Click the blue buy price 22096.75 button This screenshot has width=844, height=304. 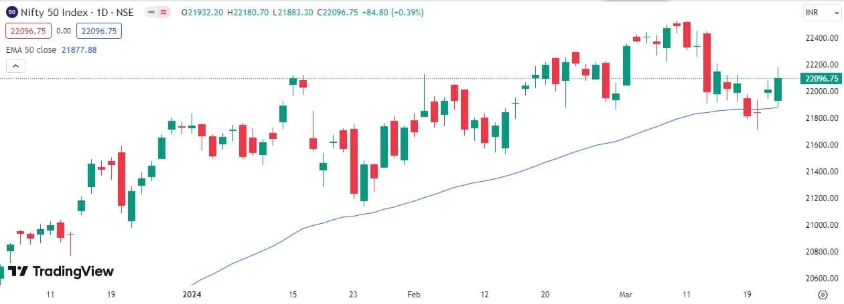pos(97,31)
